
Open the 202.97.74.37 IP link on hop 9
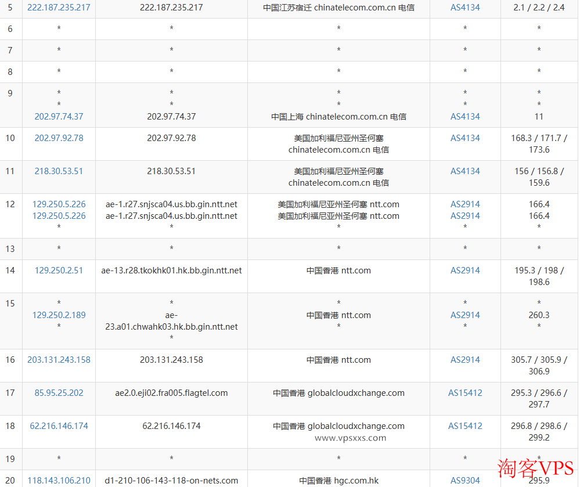(58, 116)
